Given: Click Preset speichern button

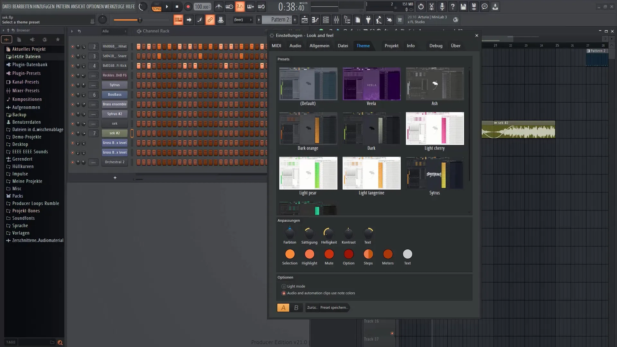Looking at the screenshot, I should 334,307.
